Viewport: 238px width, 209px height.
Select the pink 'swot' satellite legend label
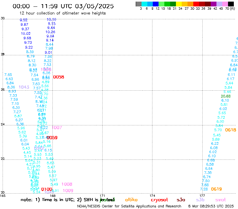[221, 200]
